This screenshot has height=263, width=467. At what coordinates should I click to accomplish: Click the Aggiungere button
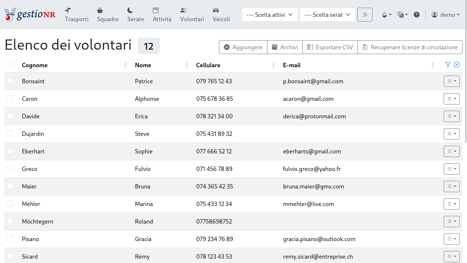[243, 47]
